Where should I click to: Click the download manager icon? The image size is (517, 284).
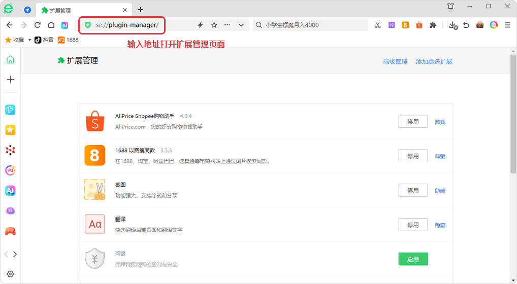453,25
